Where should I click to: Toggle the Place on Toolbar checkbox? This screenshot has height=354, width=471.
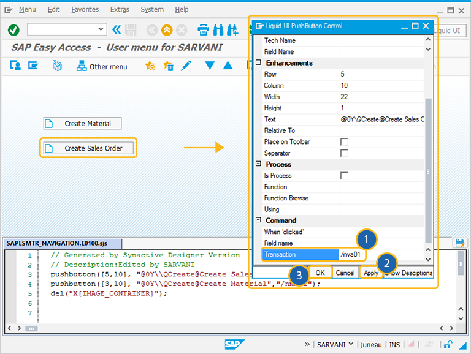coord(344,142)
